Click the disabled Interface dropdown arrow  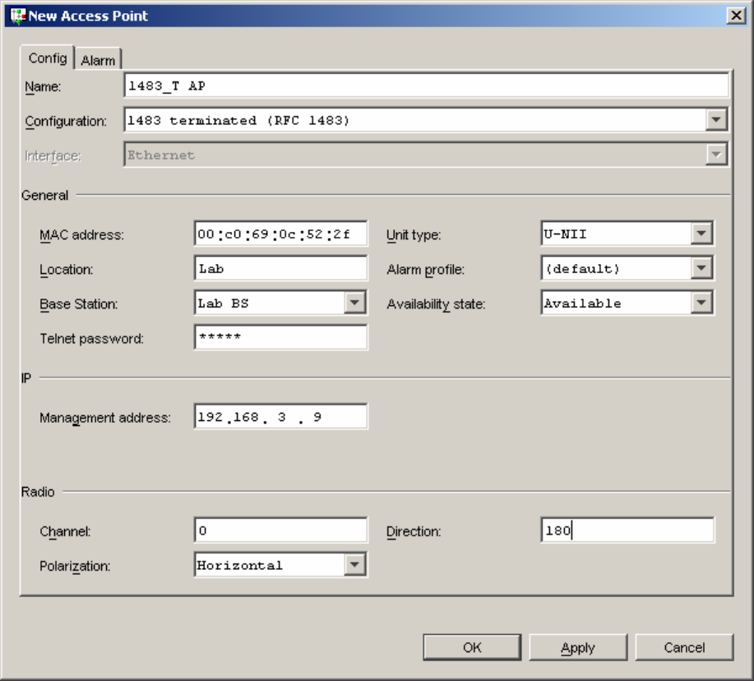716,155
